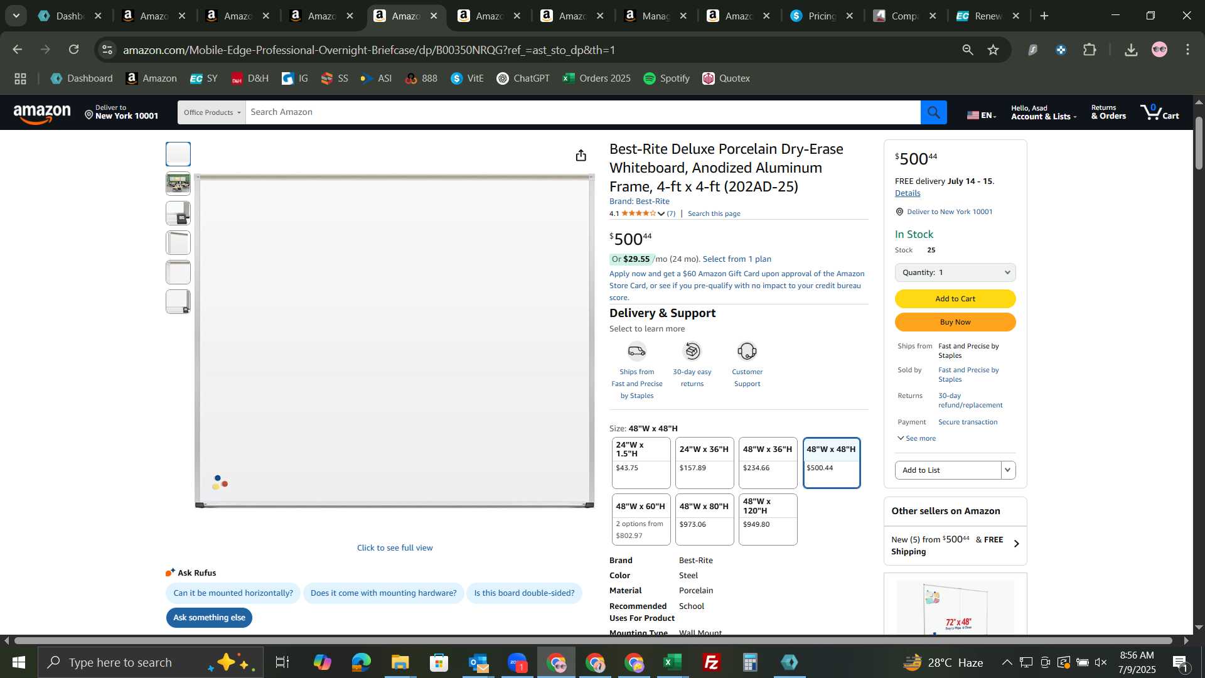Open the D&H bookmark
This screenshot has width=1205, height=678.
[x=250, y=78]
